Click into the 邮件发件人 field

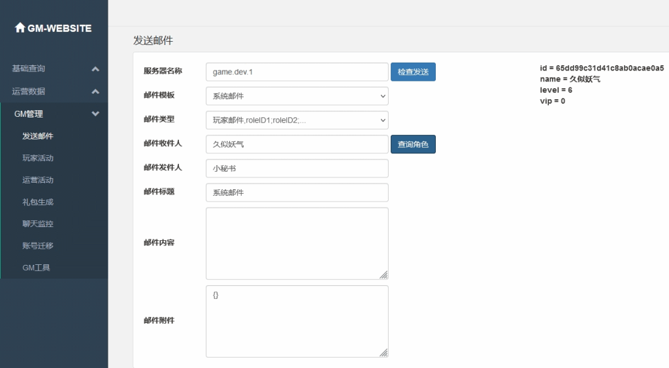pyautogui.click(x=297, y=168)
